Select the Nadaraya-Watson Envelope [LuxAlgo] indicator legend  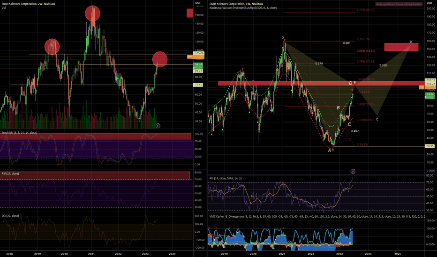tap(243, 8)
